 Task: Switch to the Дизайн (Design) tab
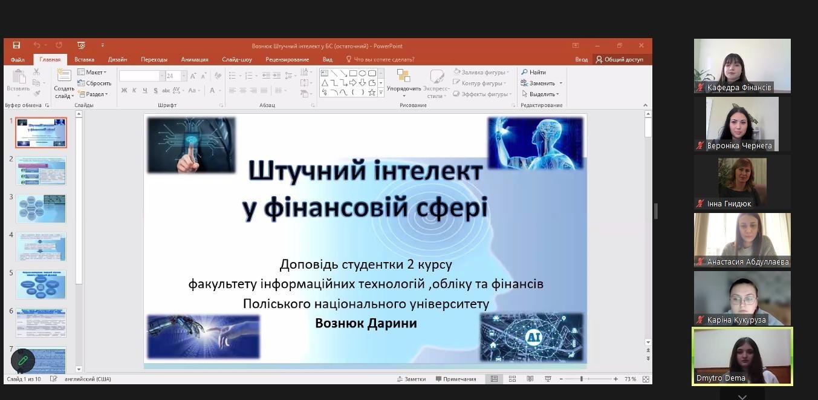click(117, 59)
